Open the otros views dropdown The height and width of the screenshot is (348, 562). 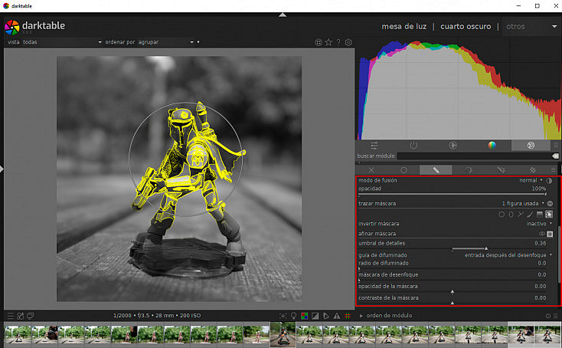tap(531, 26)
